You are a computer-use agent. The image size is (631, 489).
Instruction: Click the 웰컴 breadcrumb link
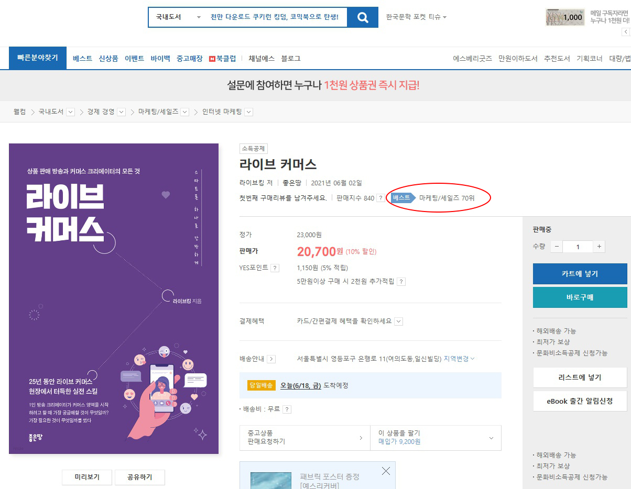[x=19, y=112]
